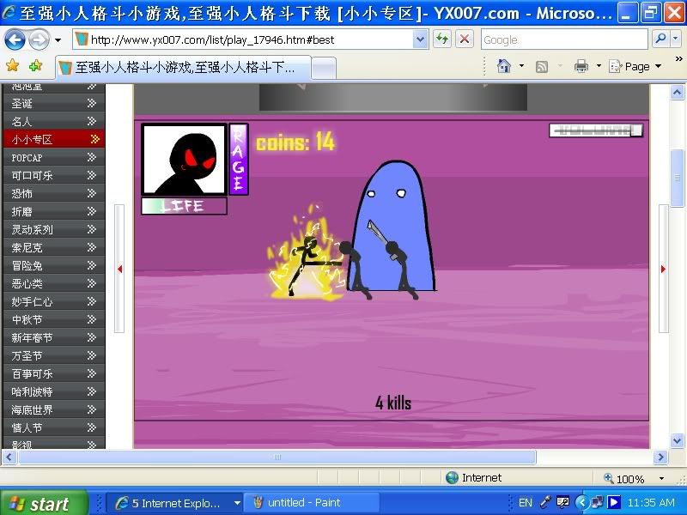Click the browser Back arrow button
The height and width of the screenshot is (515, 687).
pyautogui.click(x=15, y=39)
